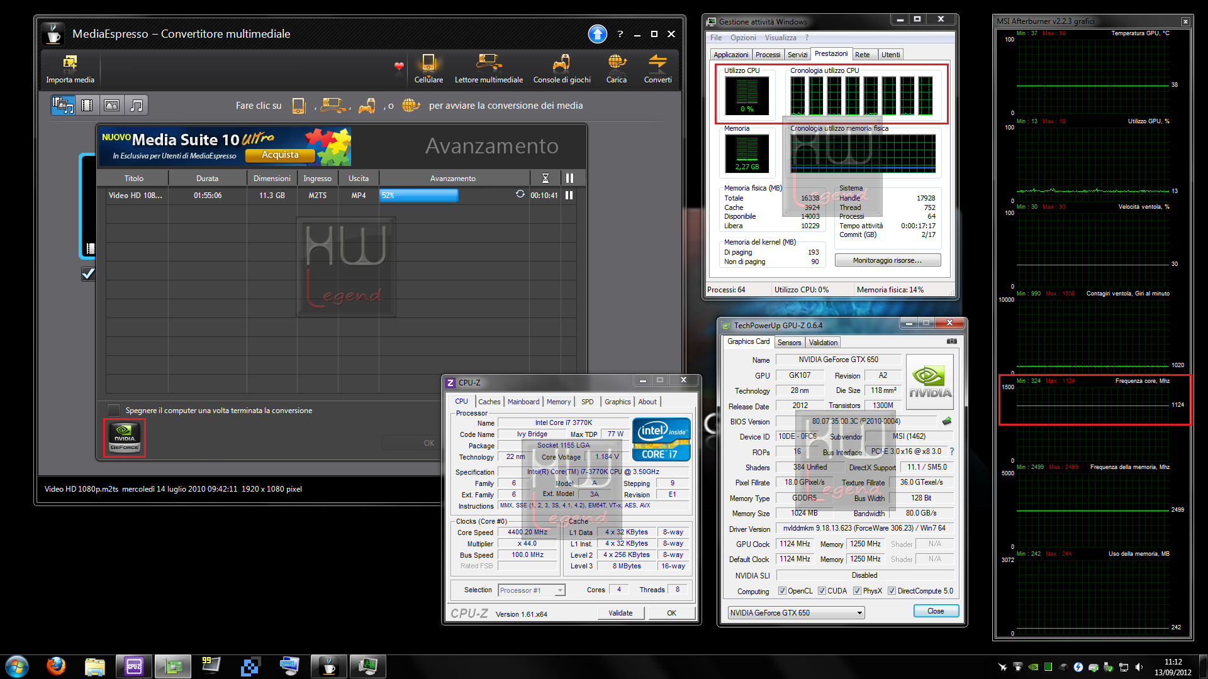The image size is (1208, 679).
Task: Click the volume speaker tray icon
Action: [x=1139, y=667]
